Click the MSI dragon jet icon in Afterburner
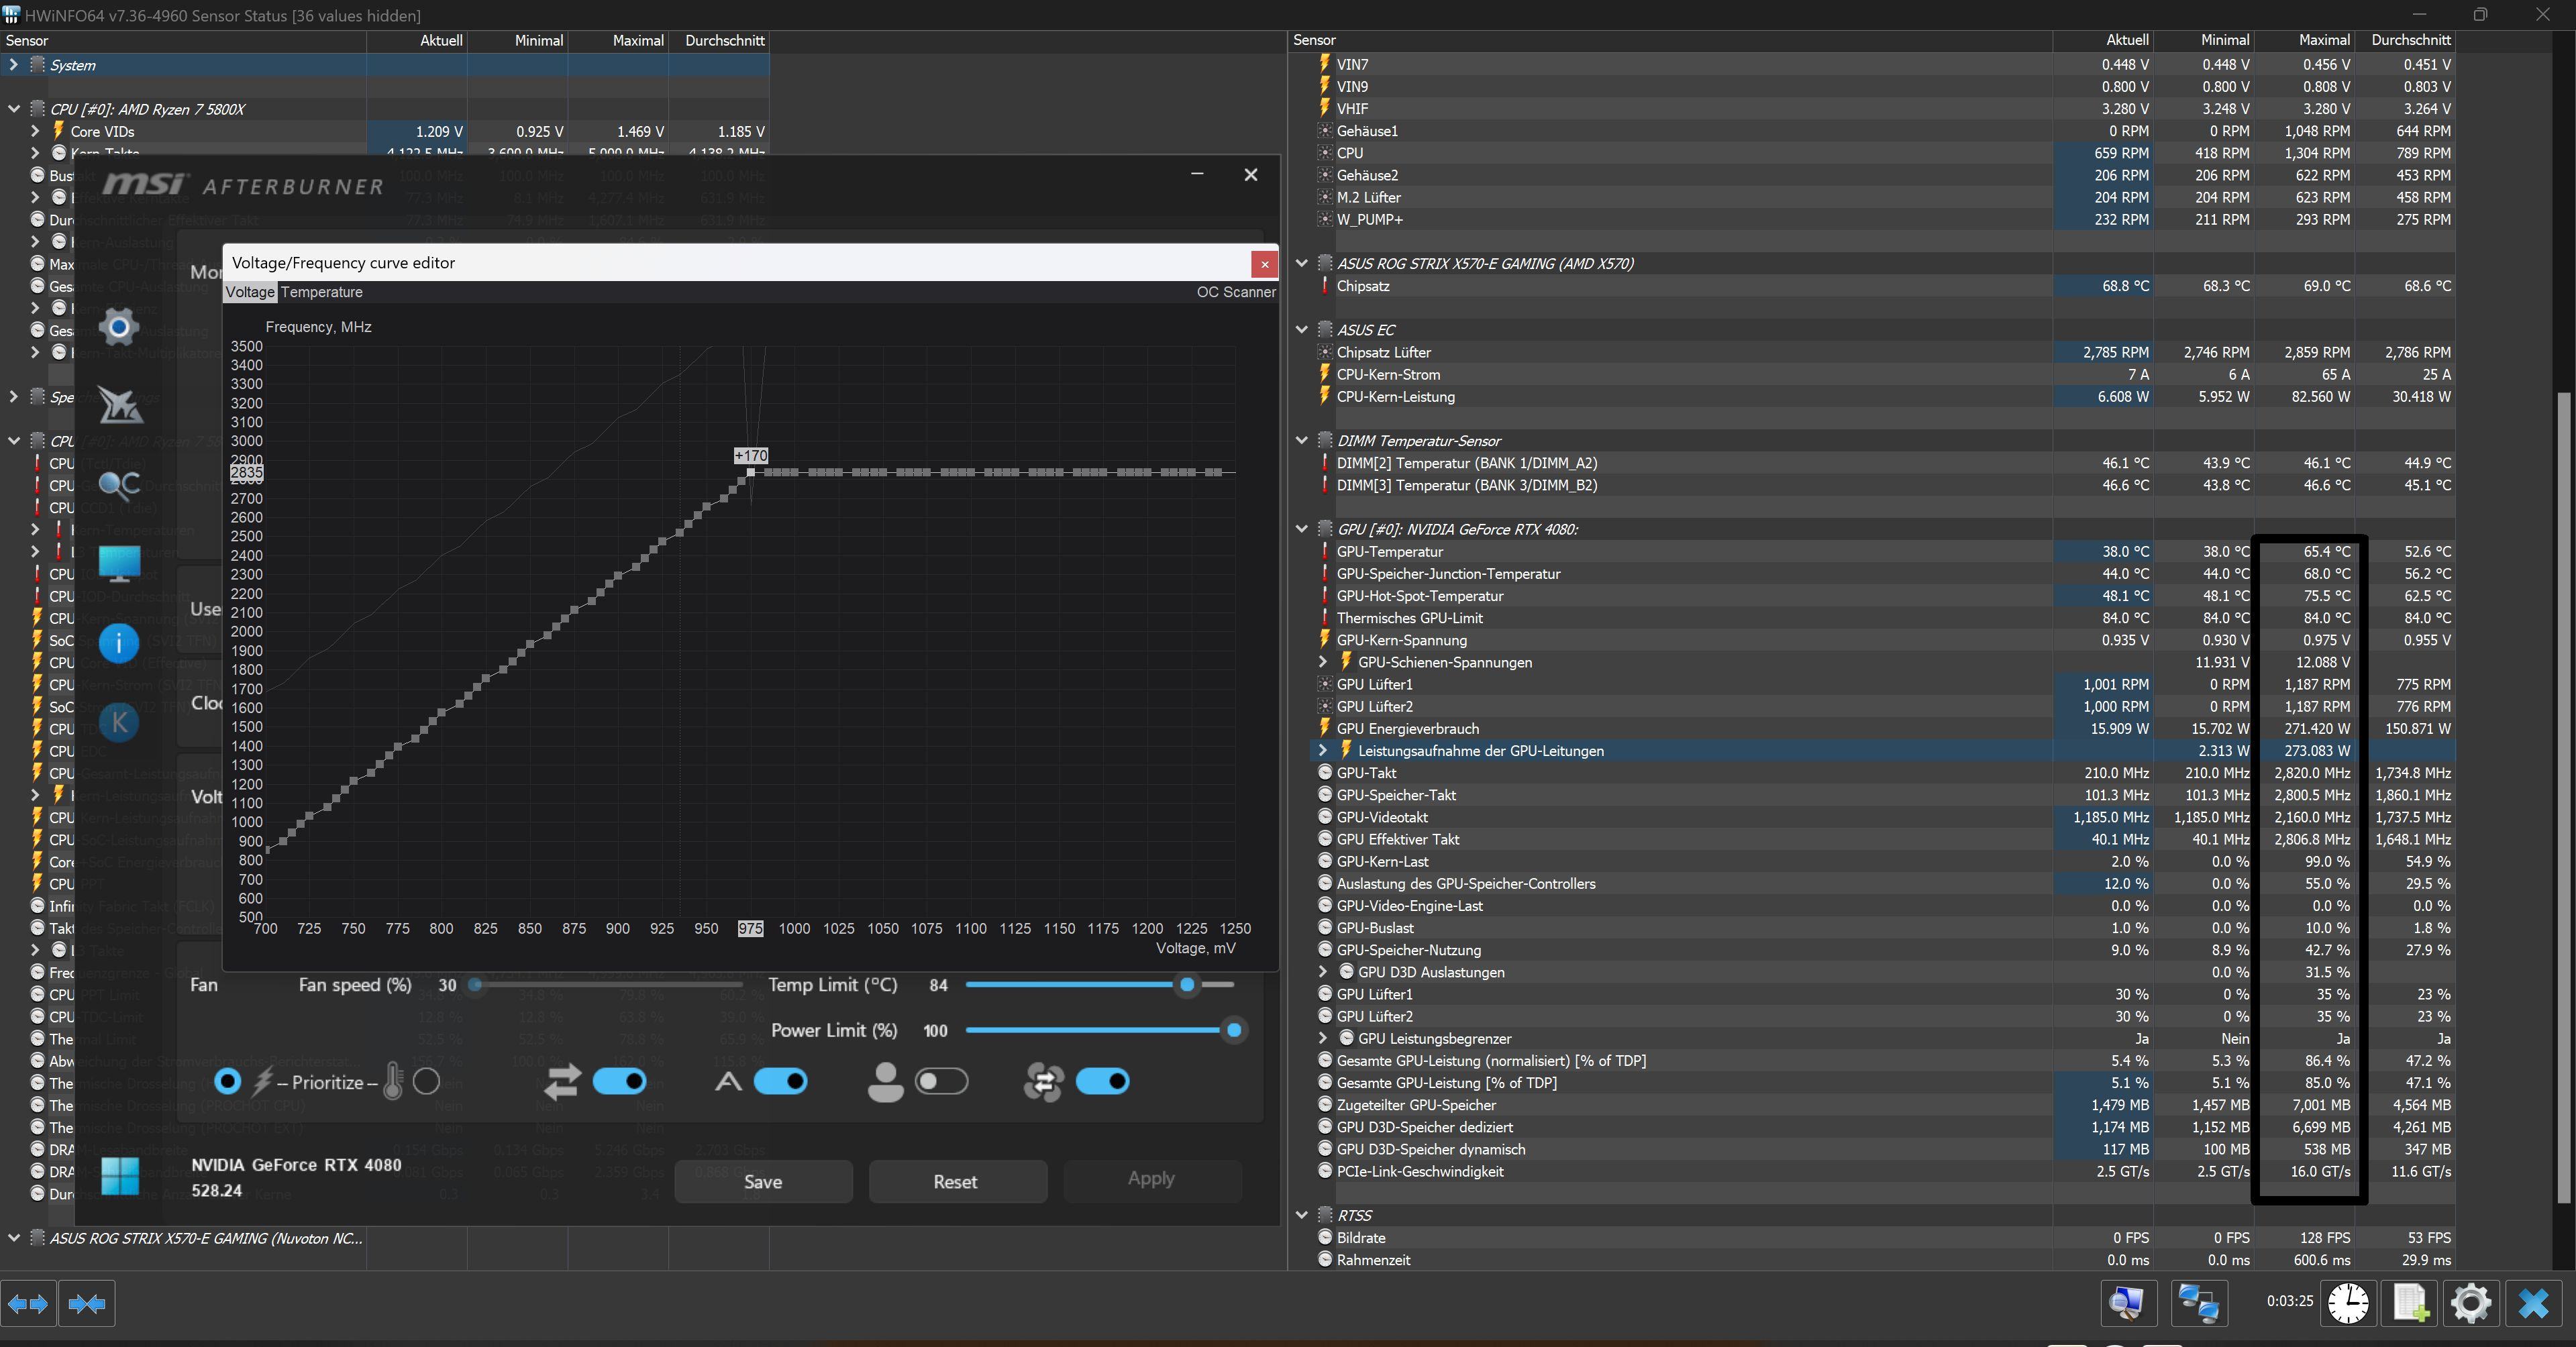The image size is (2576, 1347). (120, 404)
